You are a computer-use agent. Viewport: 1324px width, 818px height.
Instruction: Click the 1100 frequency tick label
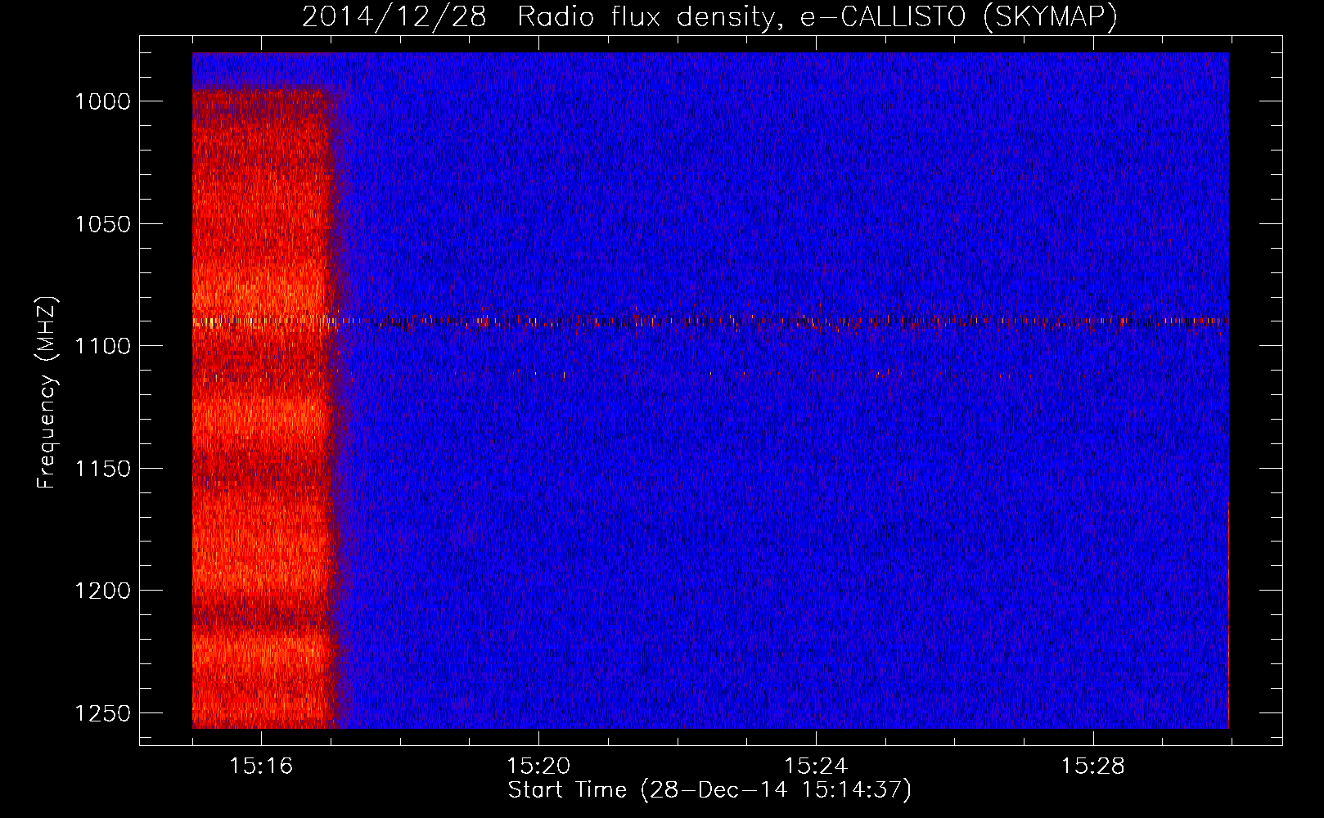pos(102,346)
